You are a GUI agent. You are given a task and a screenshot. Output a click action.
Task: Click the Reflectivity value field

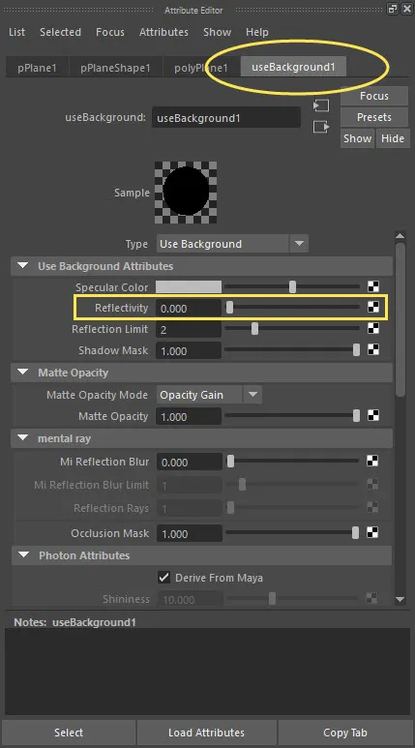(189, 308)
